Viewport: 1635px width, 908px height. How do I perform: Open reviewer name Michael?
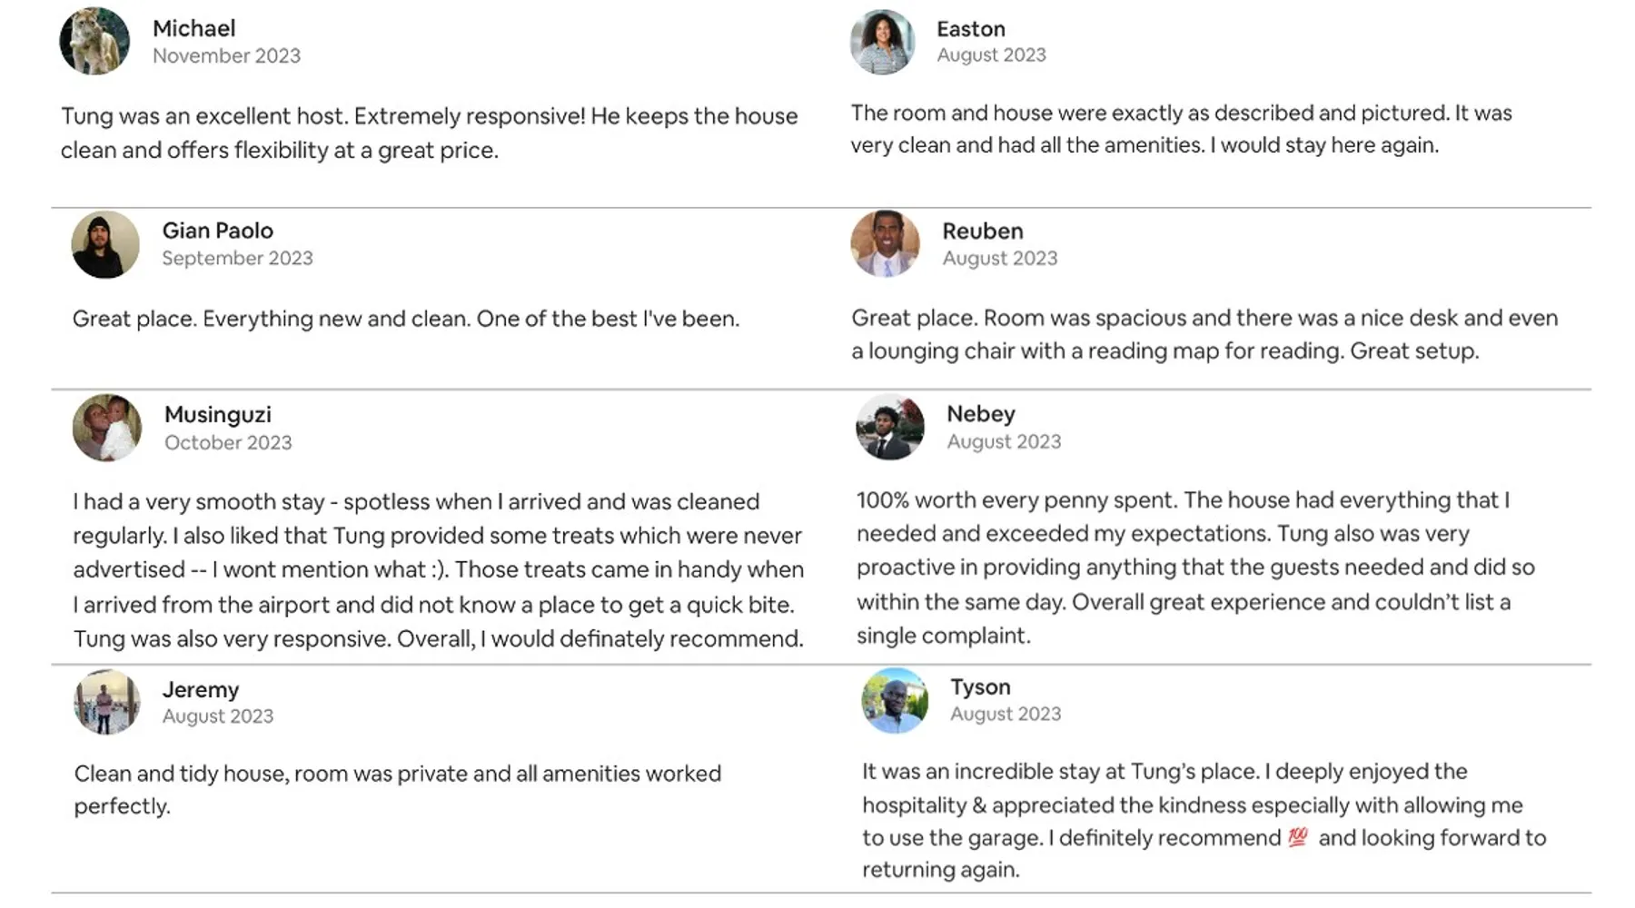(193, 29)
